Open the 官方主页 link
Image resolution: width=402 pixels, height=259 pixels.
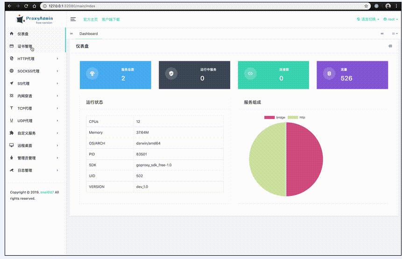(x=91, y=19)
